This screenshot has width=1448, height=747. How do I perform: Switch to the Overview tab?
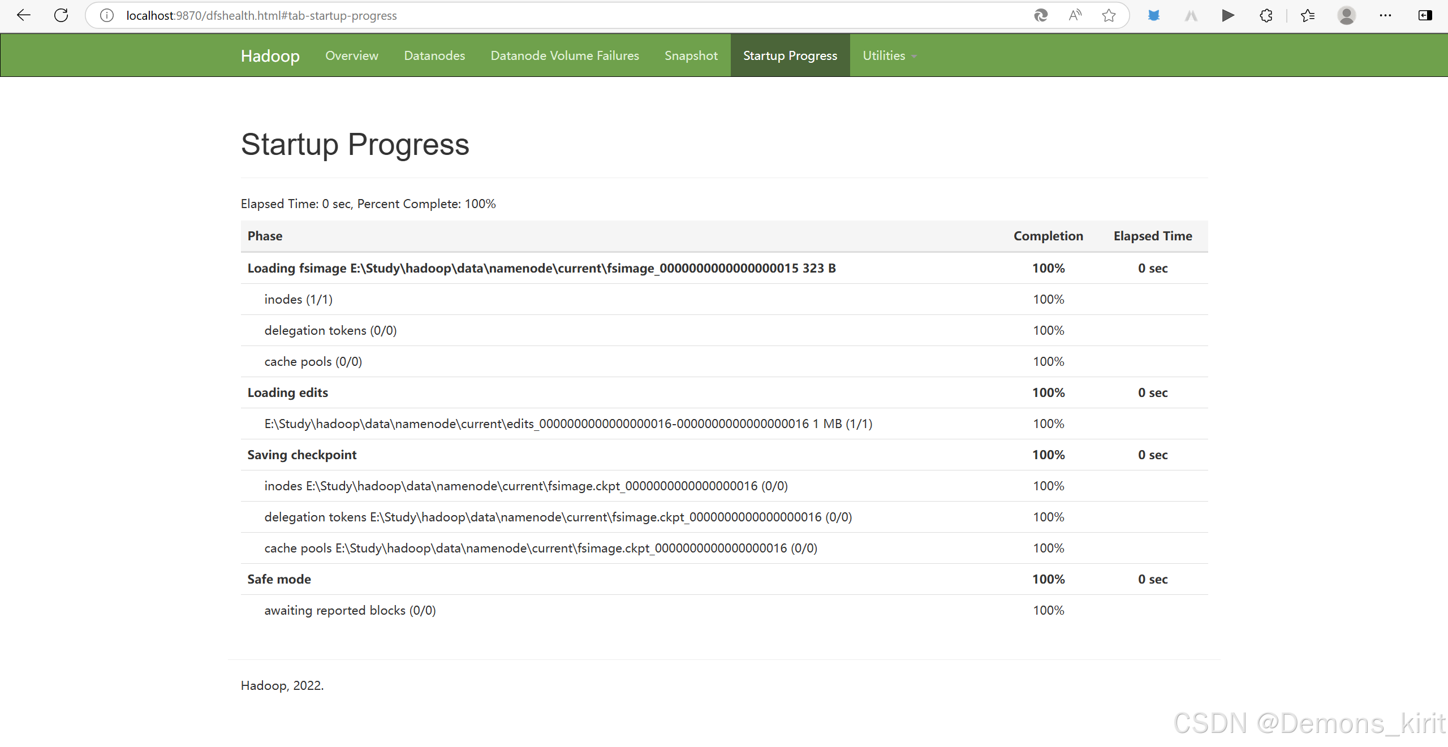(351, 55)
